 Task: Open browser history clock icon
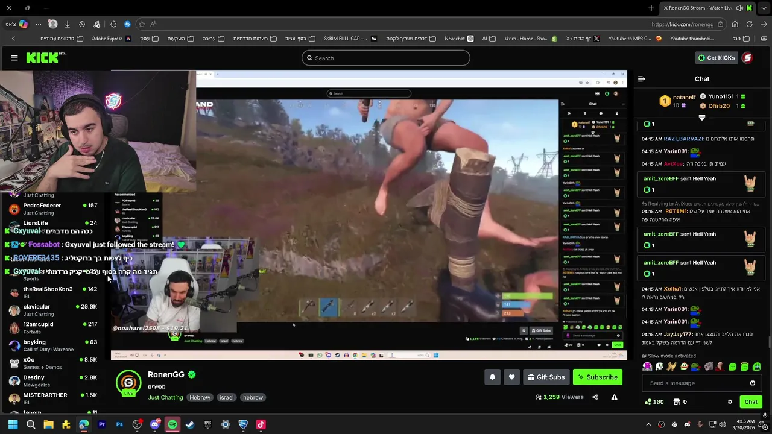(82, 24)
